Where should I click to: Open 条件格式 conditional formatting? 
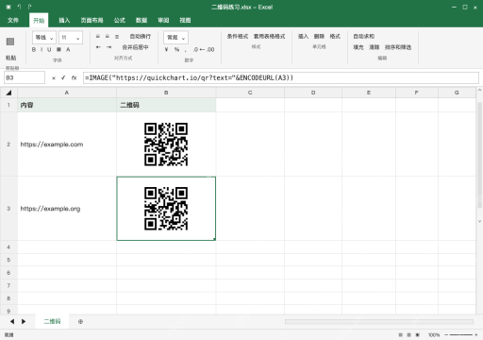tap(238, 37)
